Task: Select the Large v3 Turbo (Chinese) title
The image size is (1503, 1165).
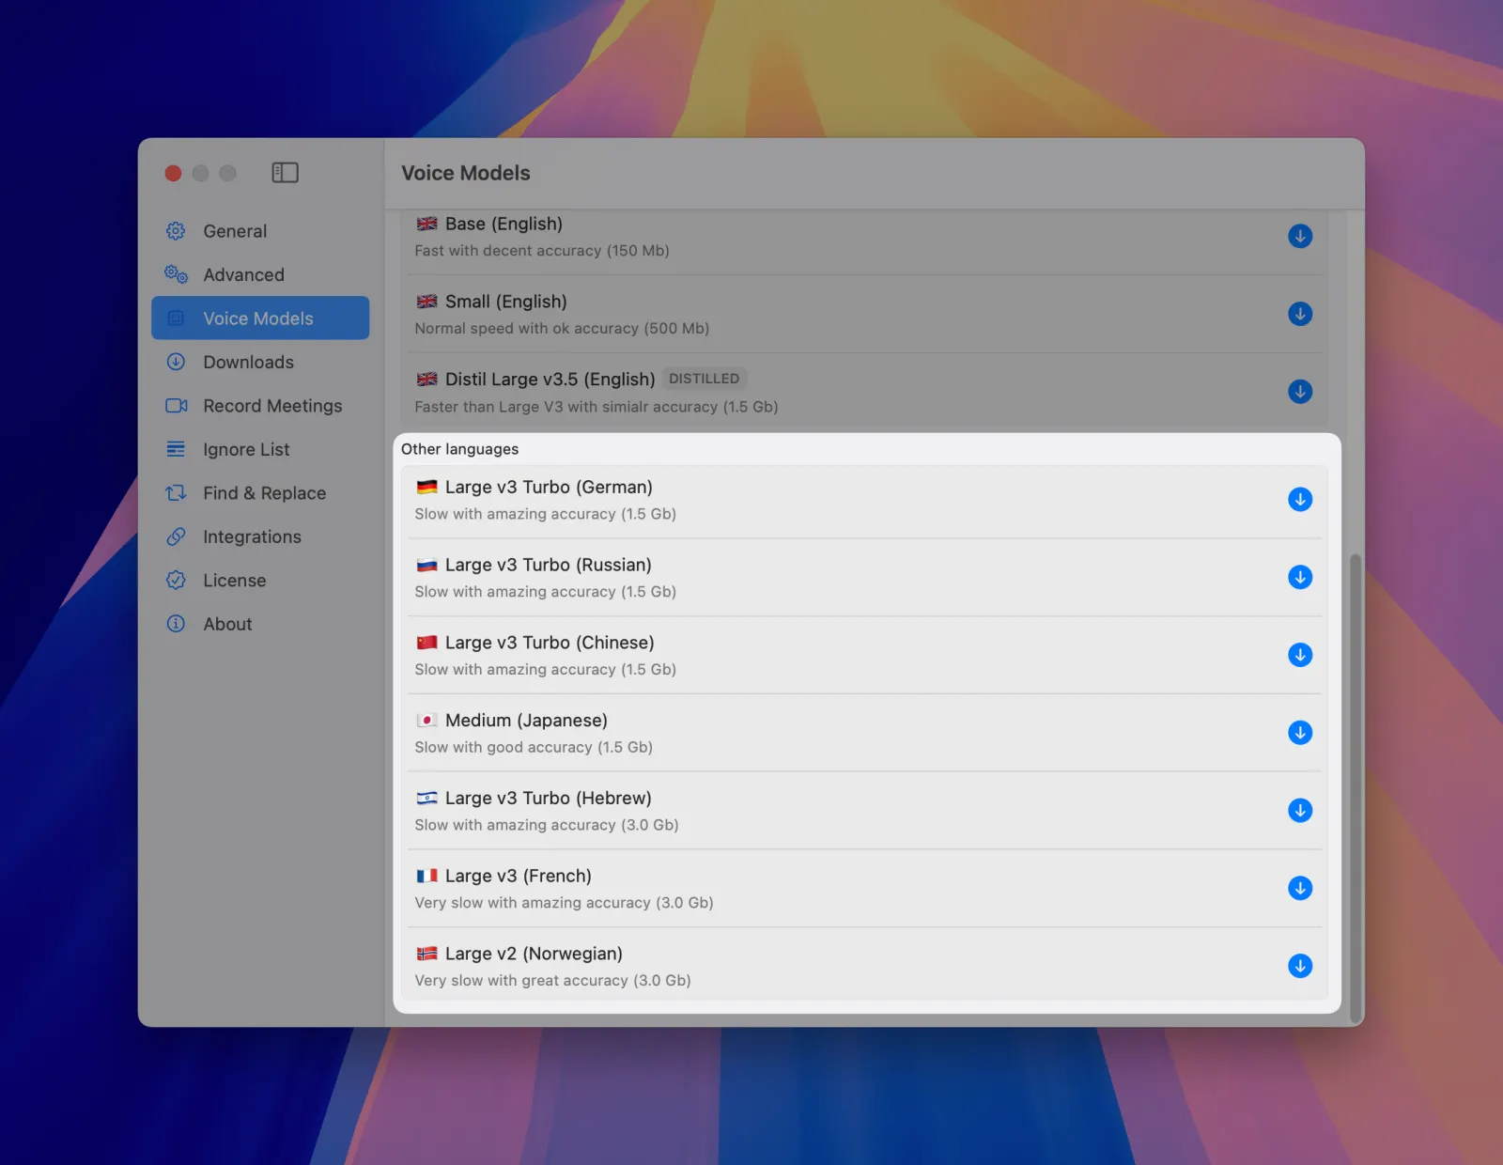Action: coord(550,643)
